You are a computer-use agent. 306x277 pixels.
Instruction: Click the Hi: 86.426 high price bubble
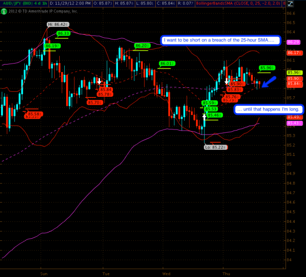pos(58,24)
